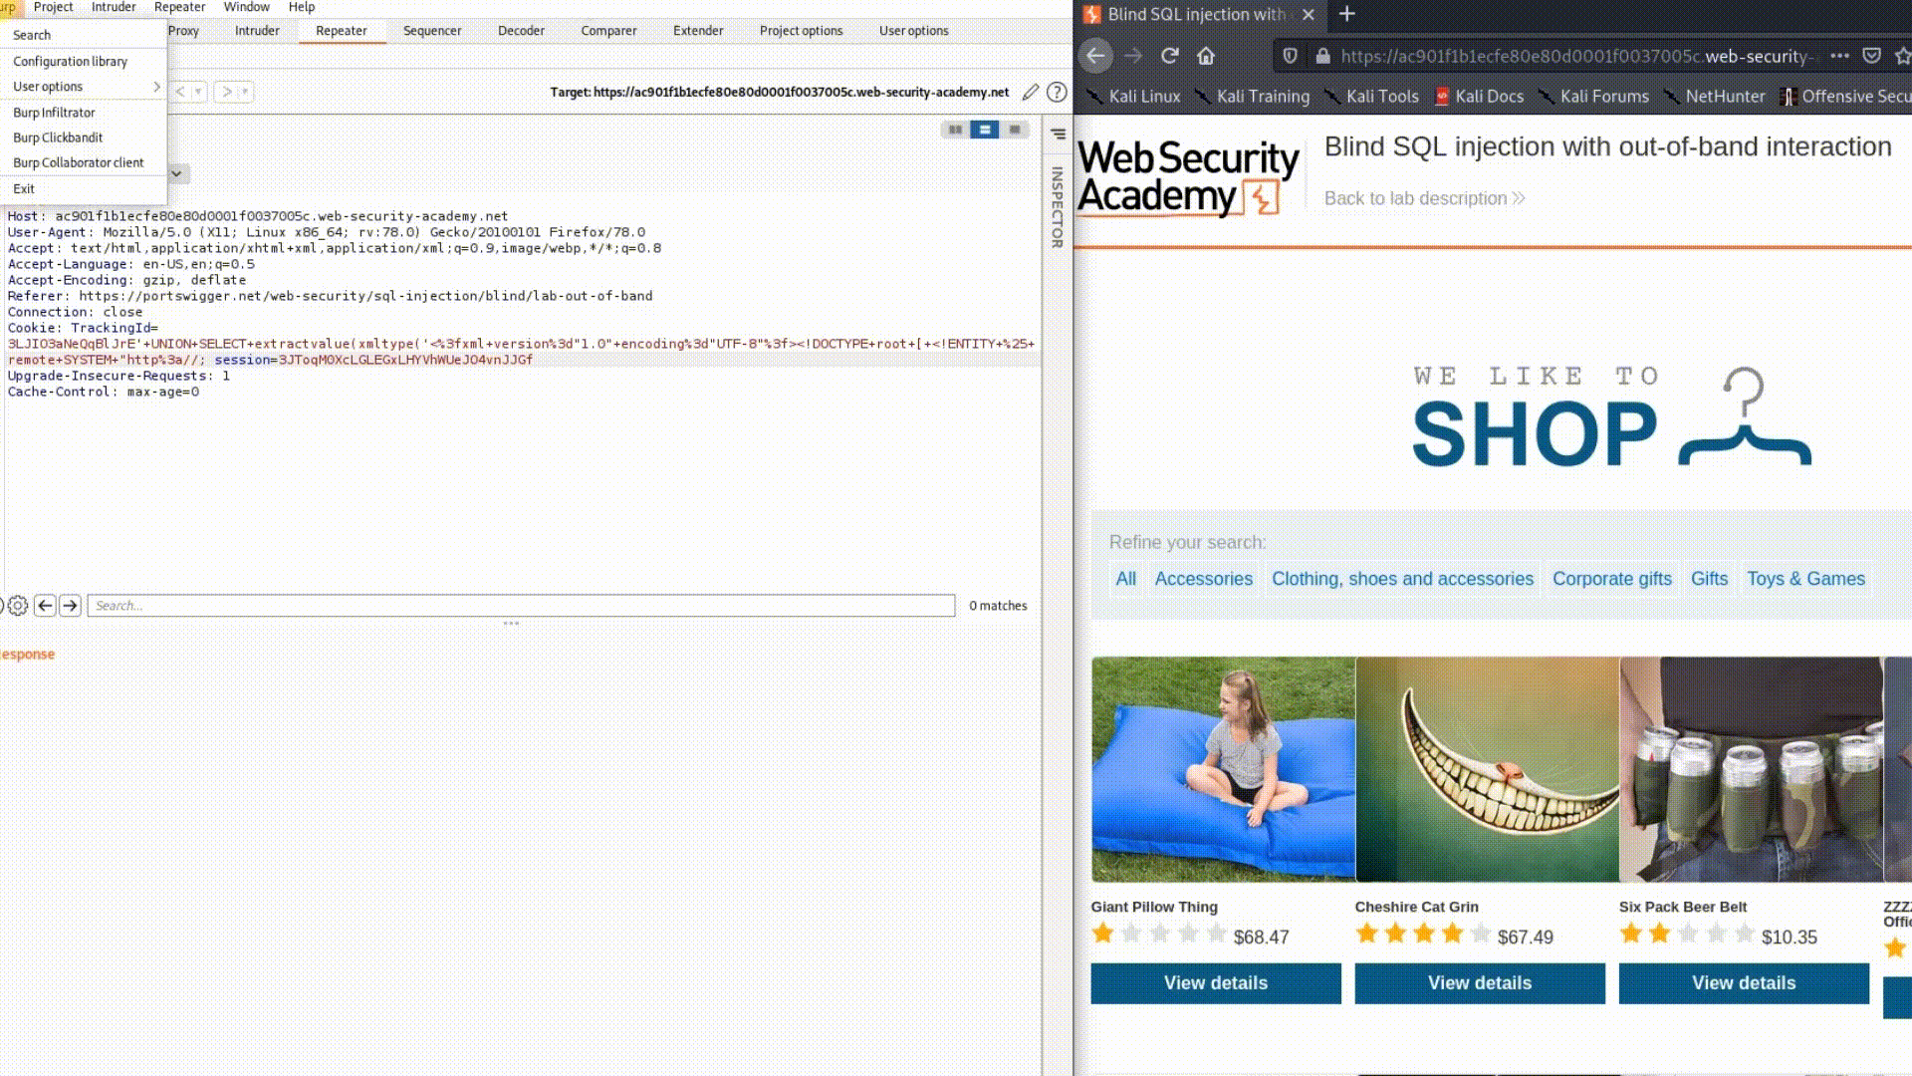Filter products by Corporate gifts
1912x1076 pixels.
coord(1611,579)
